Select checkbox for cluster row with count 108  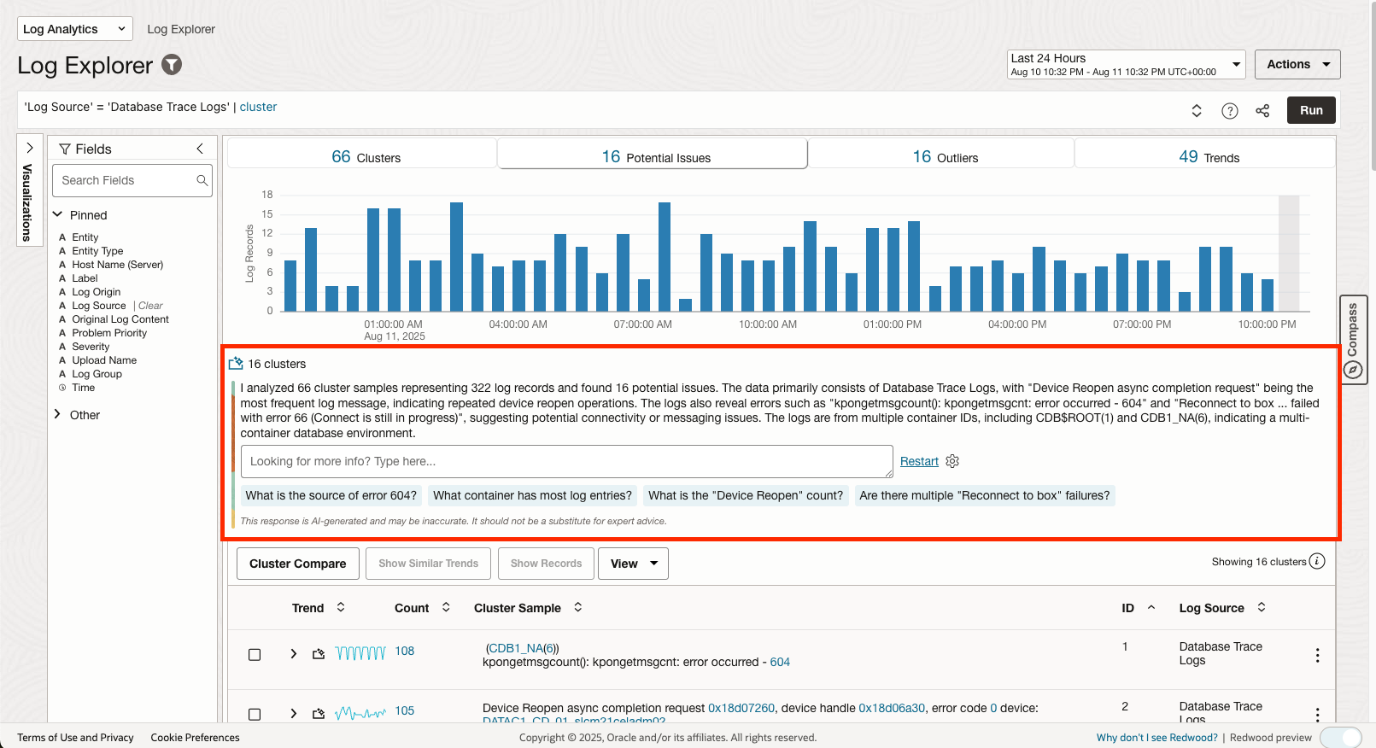[255, 655]
